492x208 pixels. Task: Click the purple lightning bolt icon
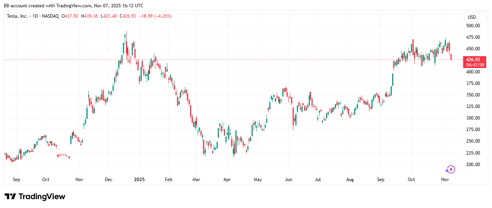click(450, 170)
